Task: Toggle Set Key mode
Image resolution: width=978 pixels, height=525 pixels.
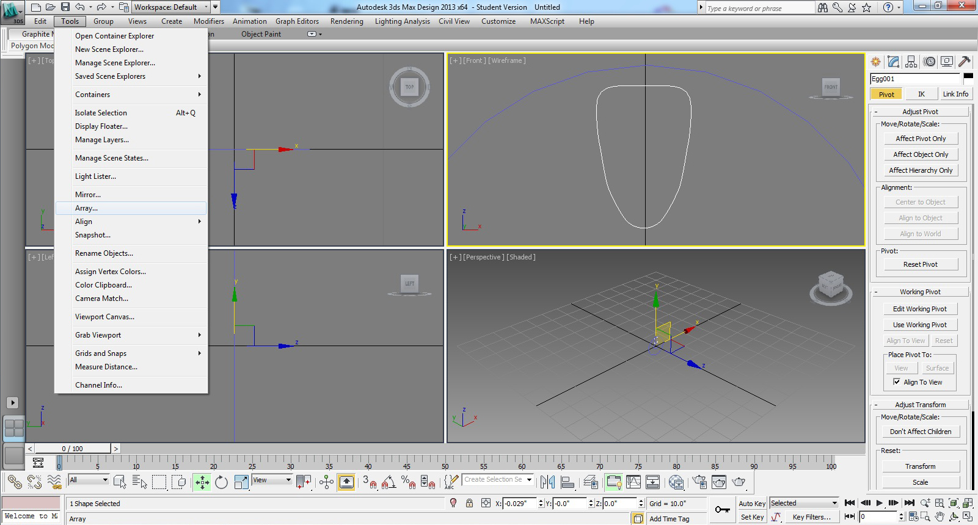Action: tap(752, 517)
